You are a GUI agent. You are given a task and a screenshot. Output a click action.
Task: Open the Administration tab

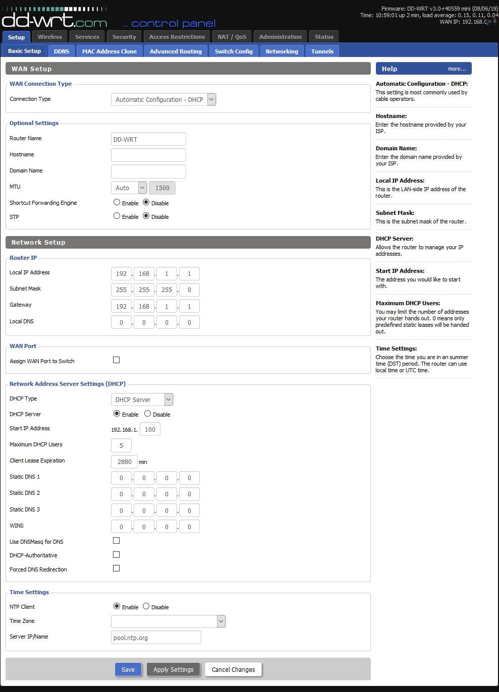(x=280, y=36)
